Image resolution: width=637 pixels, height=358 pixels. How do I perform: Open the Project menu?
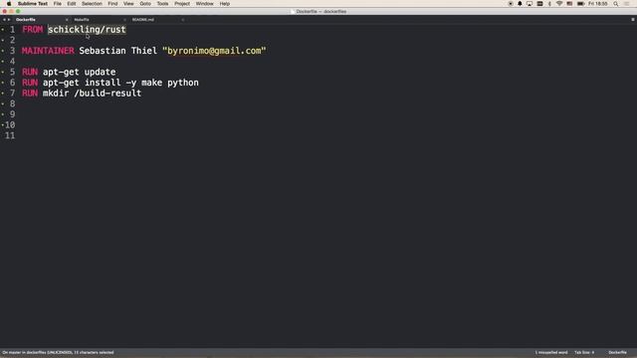(x=182, y=4)
